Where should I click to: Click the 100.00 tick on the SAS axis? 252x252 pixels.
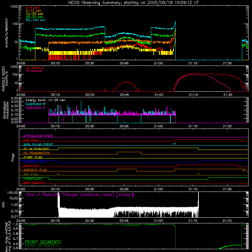click(x=13, y=192)
